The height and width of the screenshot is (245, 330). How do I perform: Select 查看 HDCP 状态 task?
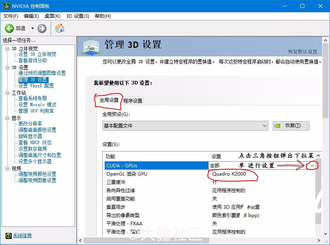(x=35, y=142)
